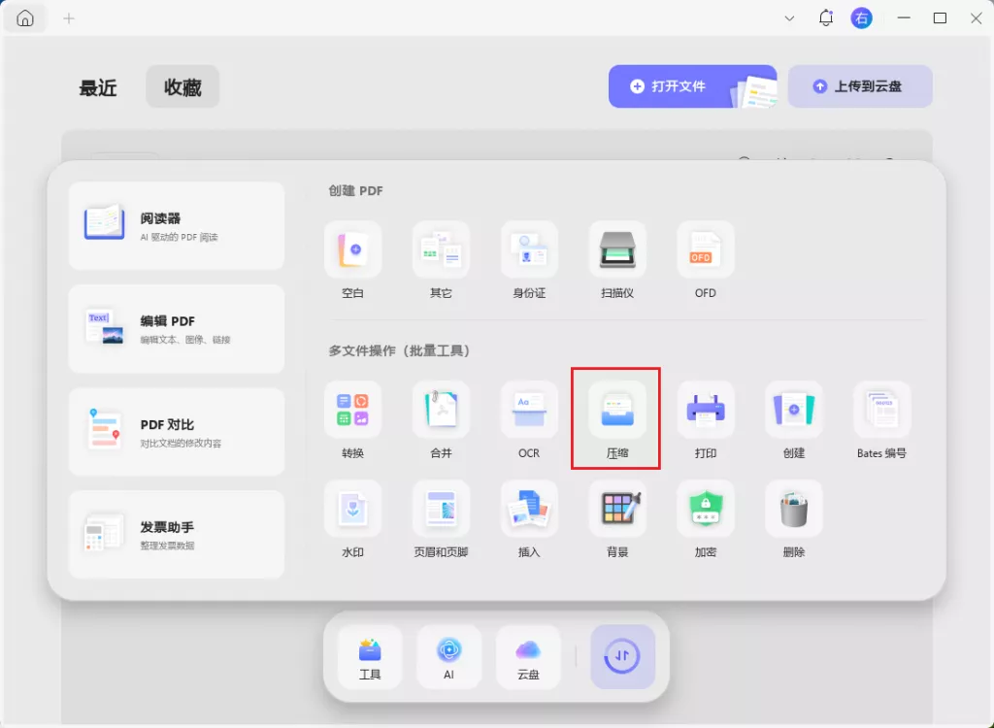Viewport: 994px width, 728px height.
Task: Click the 上传到云盘 button
Action: click(x=860, y=86)
